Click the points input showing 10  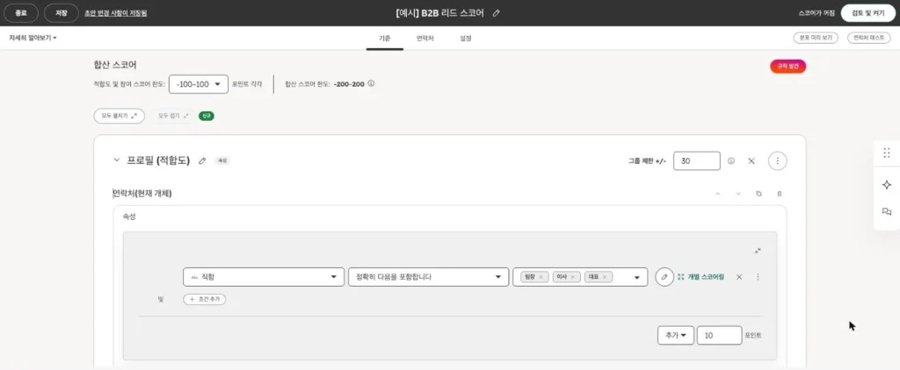click(719, 336)
